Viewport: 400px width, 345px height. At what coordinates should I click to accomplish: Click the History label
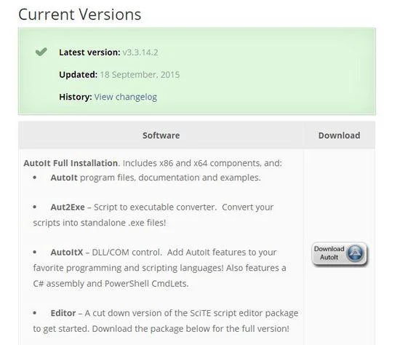point(75,97)
